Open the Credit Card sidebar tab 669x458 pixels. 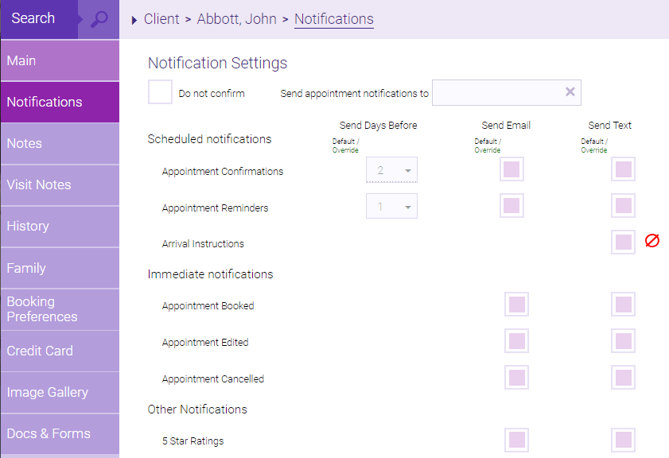pyautogui.click(x=60, y=351)
